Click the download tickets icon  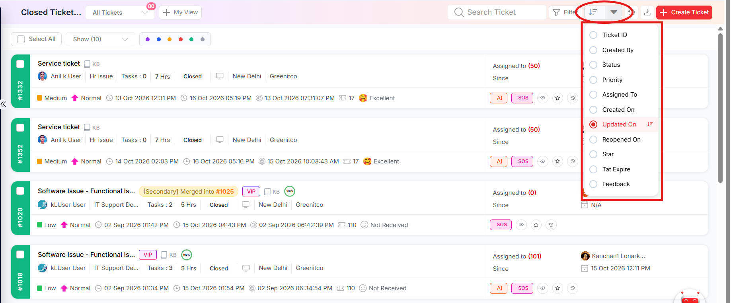(647, 12)
